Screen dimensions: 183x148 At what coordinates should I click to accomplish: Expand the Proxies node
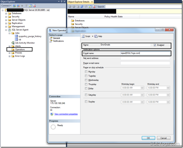pyautogui.click(x=9, y=53)
